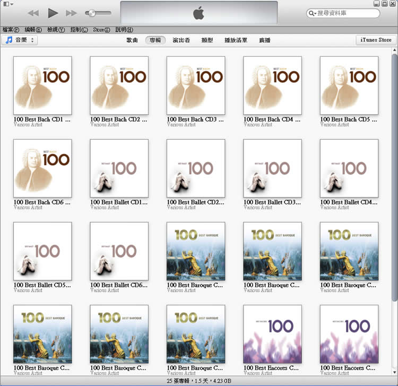The width and height of the screenshot is (398, 386).
Task: Click the 100 Best Bach CD1 title text
Action: pyautogui.click(x=42, y=119)
